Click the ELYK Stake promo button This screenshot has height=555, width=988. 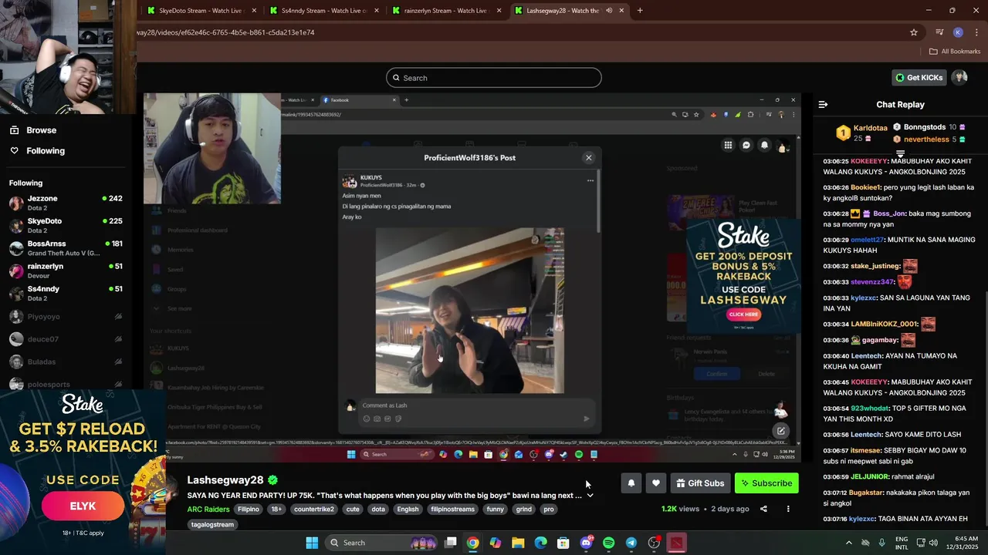point(83,506)
